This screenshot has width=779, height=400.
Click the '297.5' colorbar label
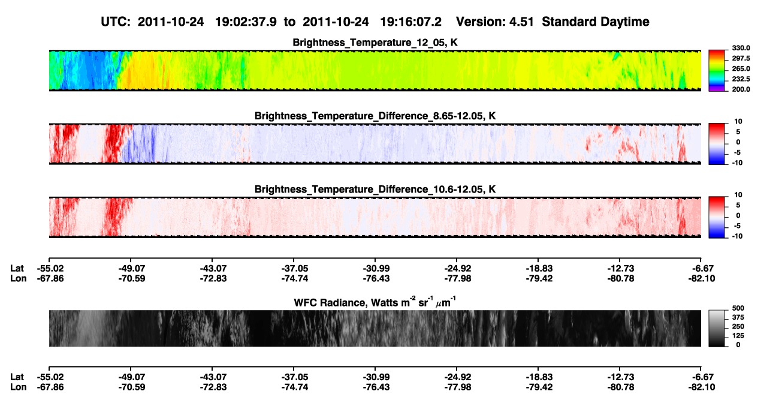coord(741,58)
